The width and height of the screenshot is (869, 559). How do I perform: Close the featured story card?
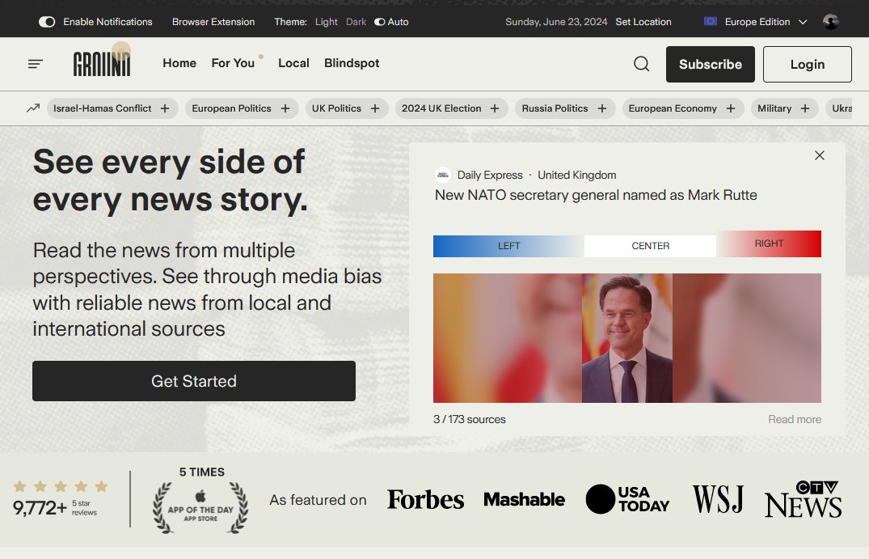click(x=819, y=155)
